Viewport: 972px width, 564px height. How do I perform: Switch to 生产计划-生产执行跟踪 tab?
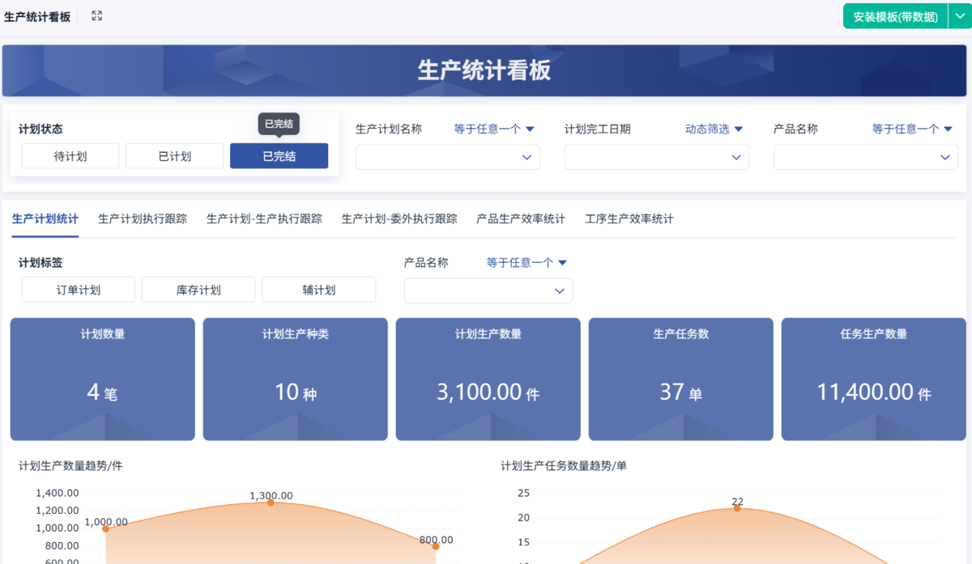pyautogui.click(x=264, y=218)
